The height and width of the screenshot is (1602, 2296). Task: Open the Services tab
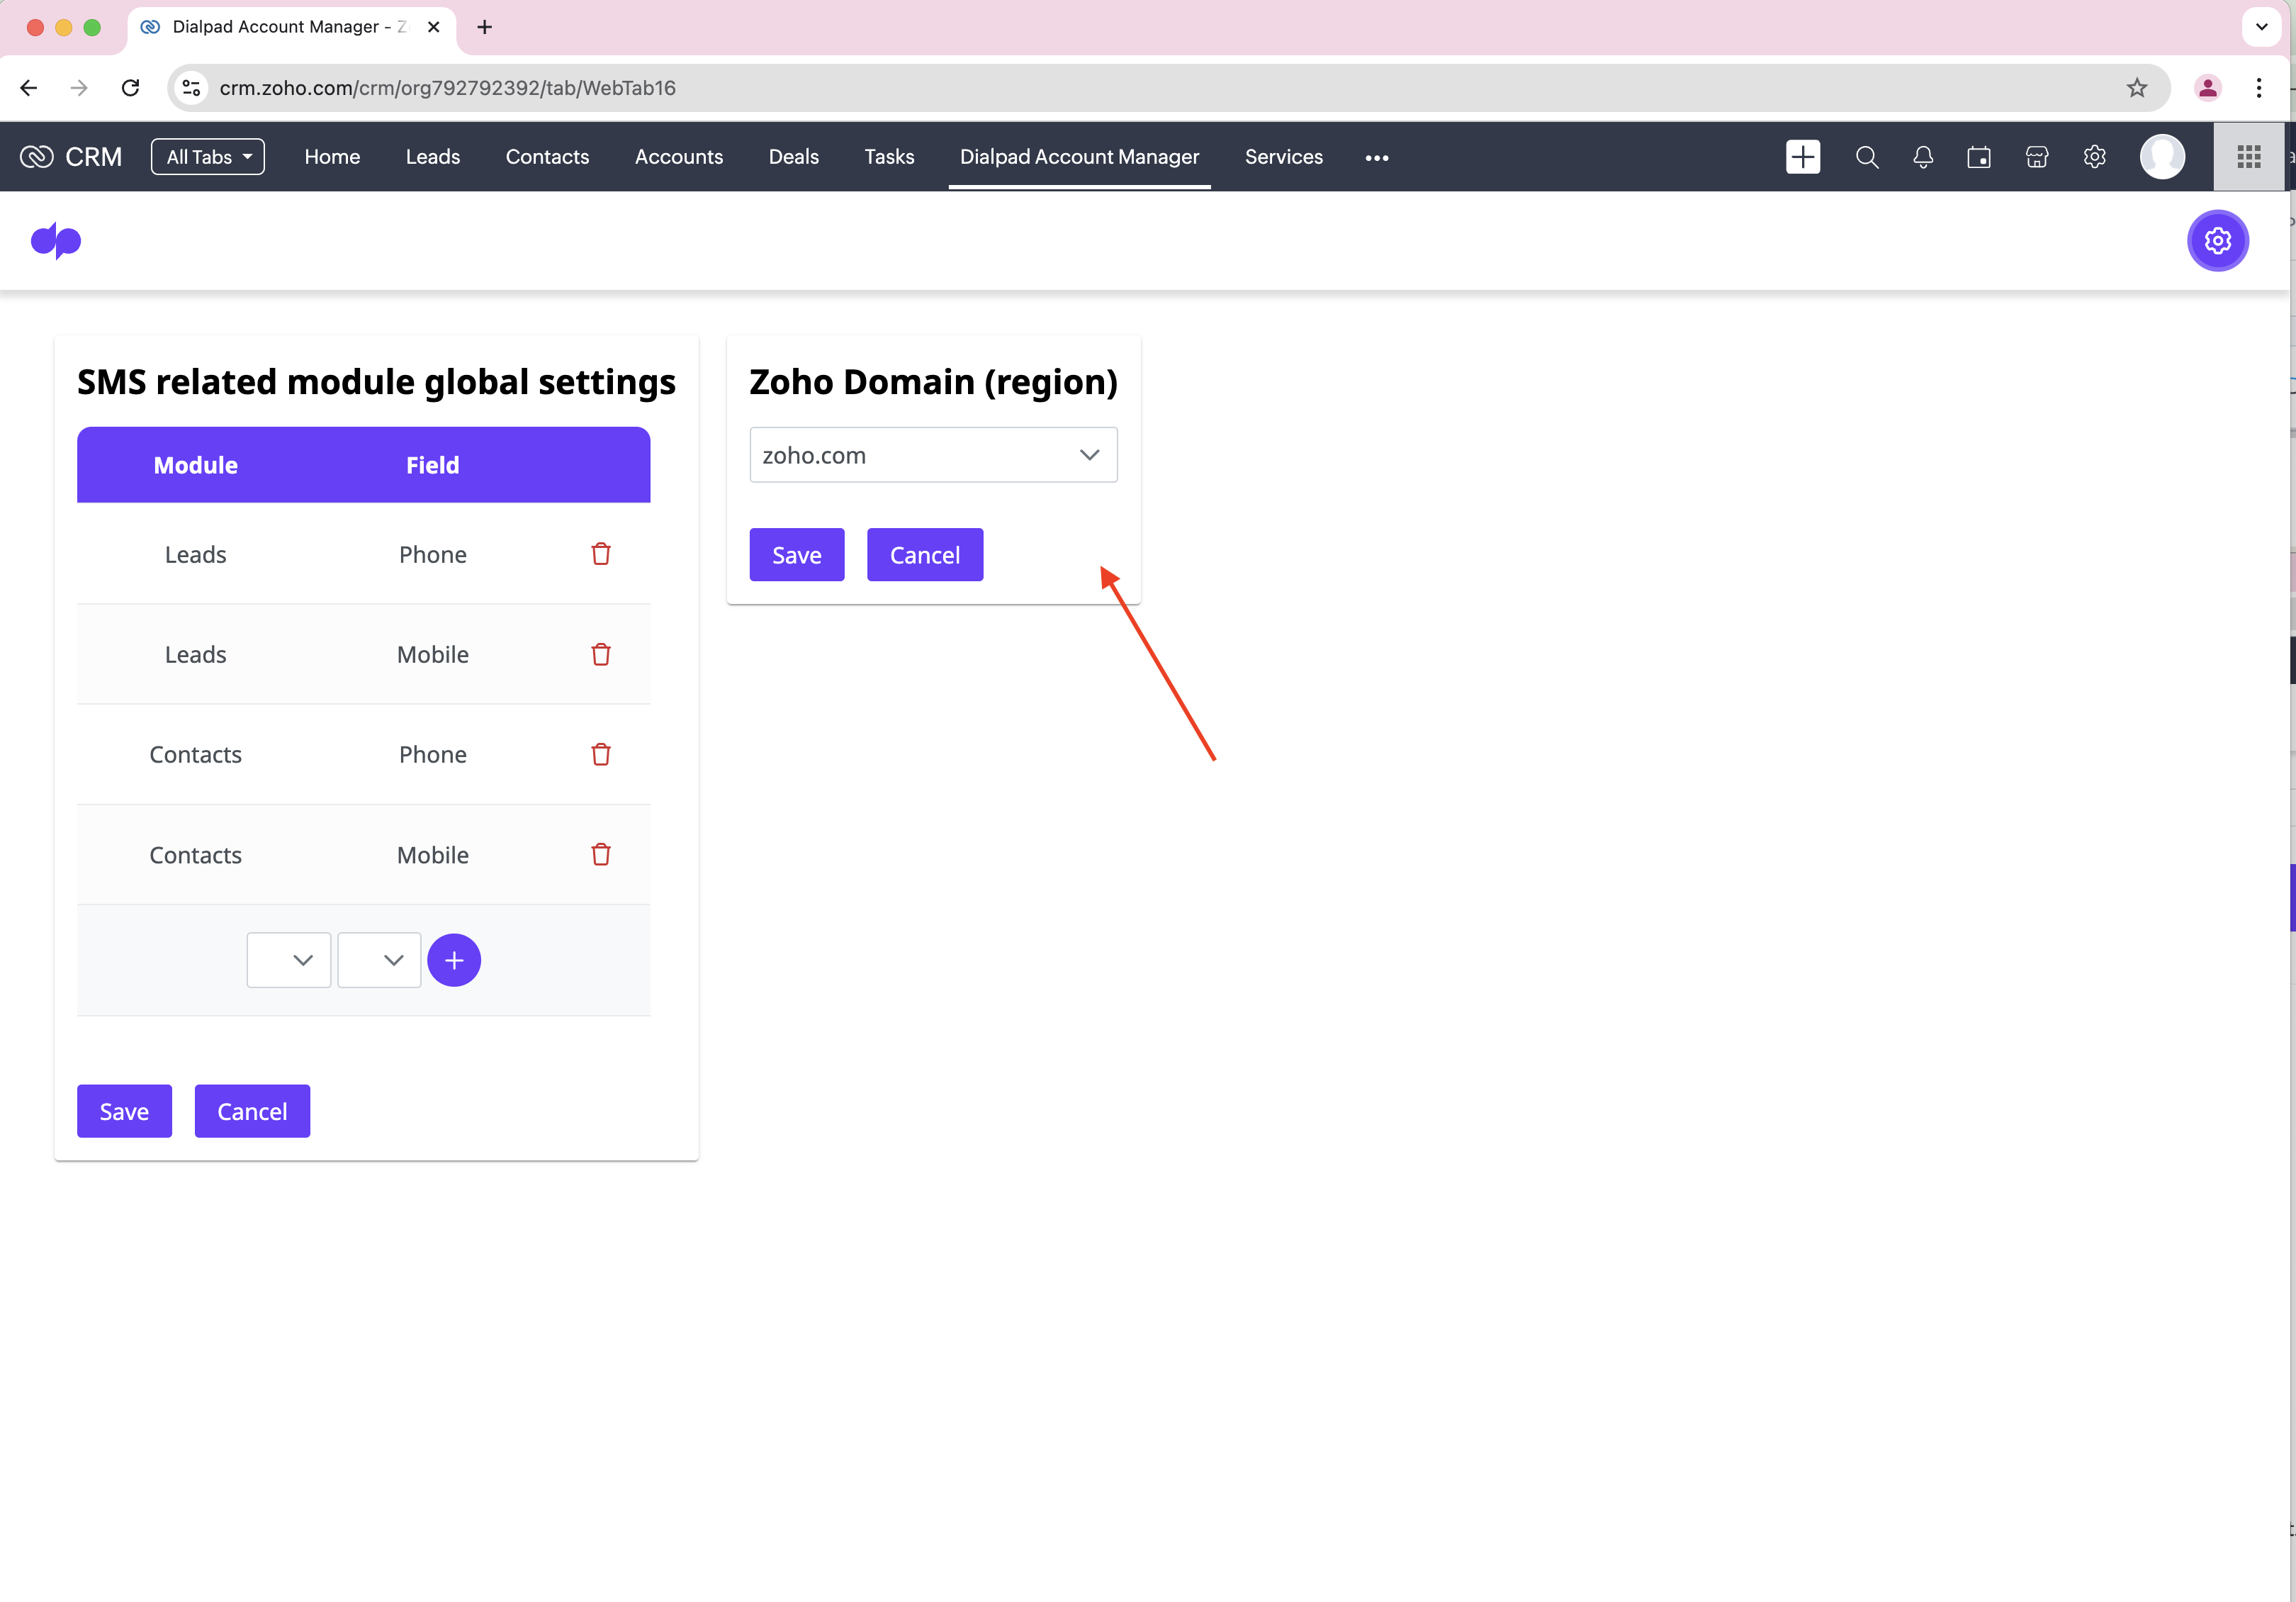[x=1283, y=157]
